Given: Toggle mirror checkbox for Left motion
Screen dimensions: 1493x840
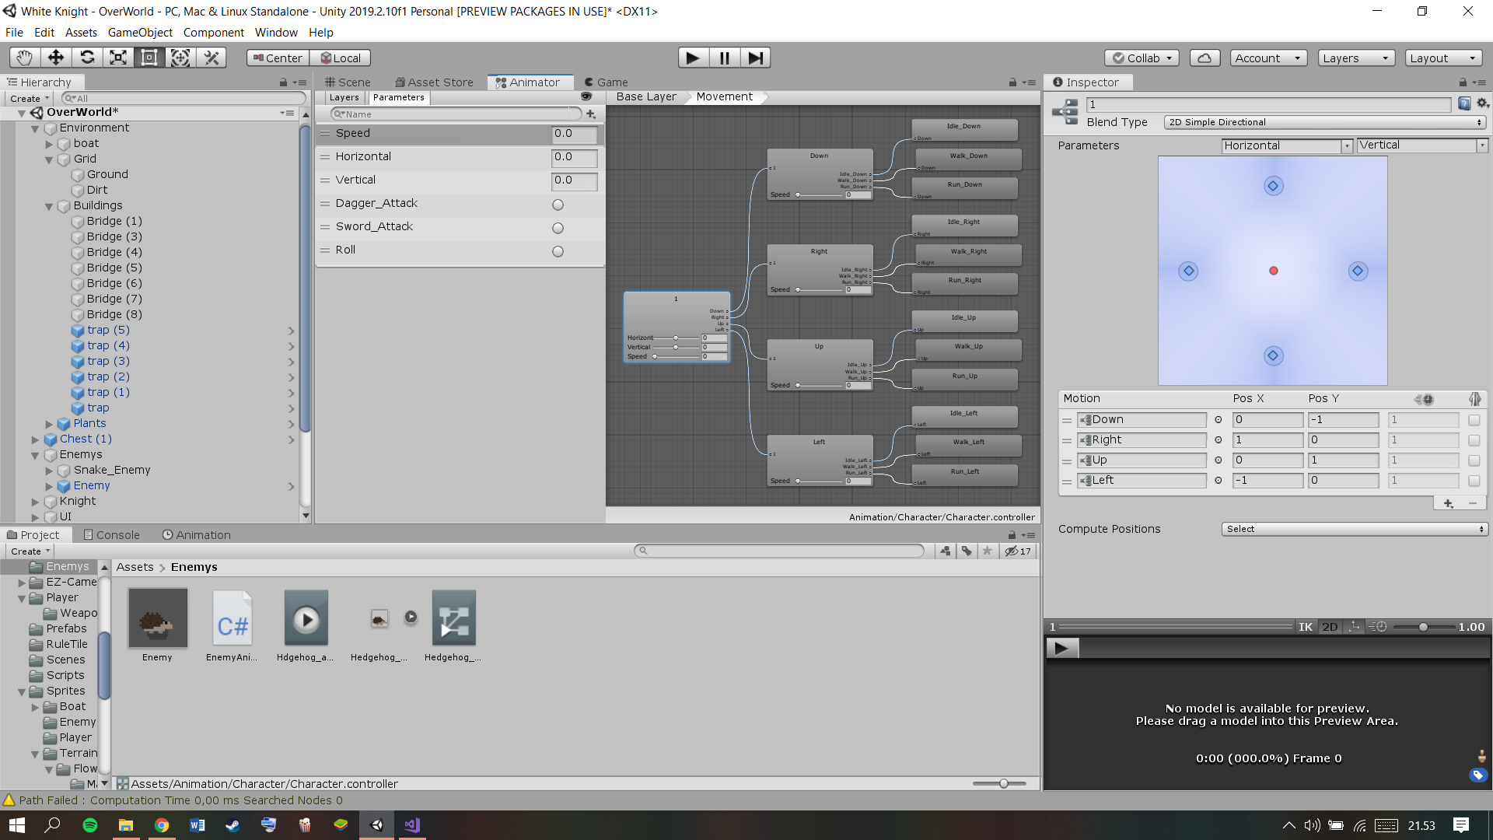Looking at the screenshot, I should pos(1474,481).
